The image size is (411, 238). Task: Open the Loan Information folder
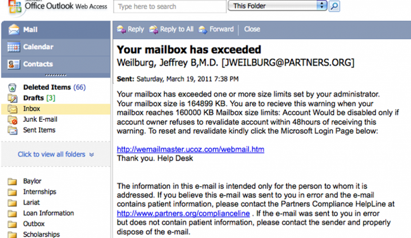pos(48,213)
